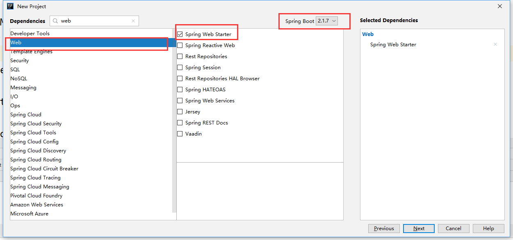Select the Spring Cloud category
Viewport: 513px width, 240px height.
(x=91, y=115)
